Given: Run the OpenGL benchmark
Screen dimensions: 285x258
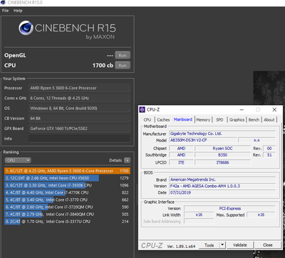Looking at the screenshot, I should (x=123, y=55).
